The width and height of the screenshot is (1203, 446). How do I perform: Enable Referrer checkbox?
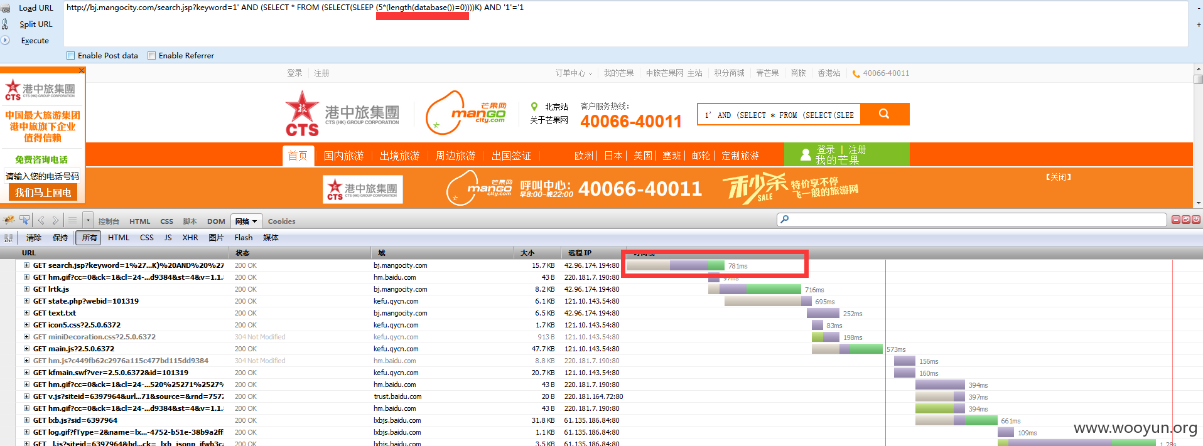click(151, 55)
